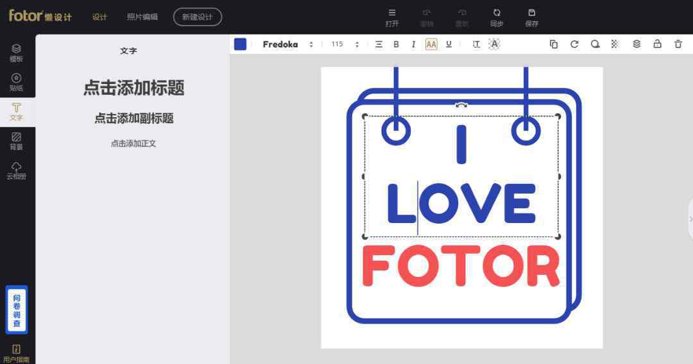The height and width of the screenshot is (364, 693).
Task: Open the line spacing settings
Action: click(476, 44)
